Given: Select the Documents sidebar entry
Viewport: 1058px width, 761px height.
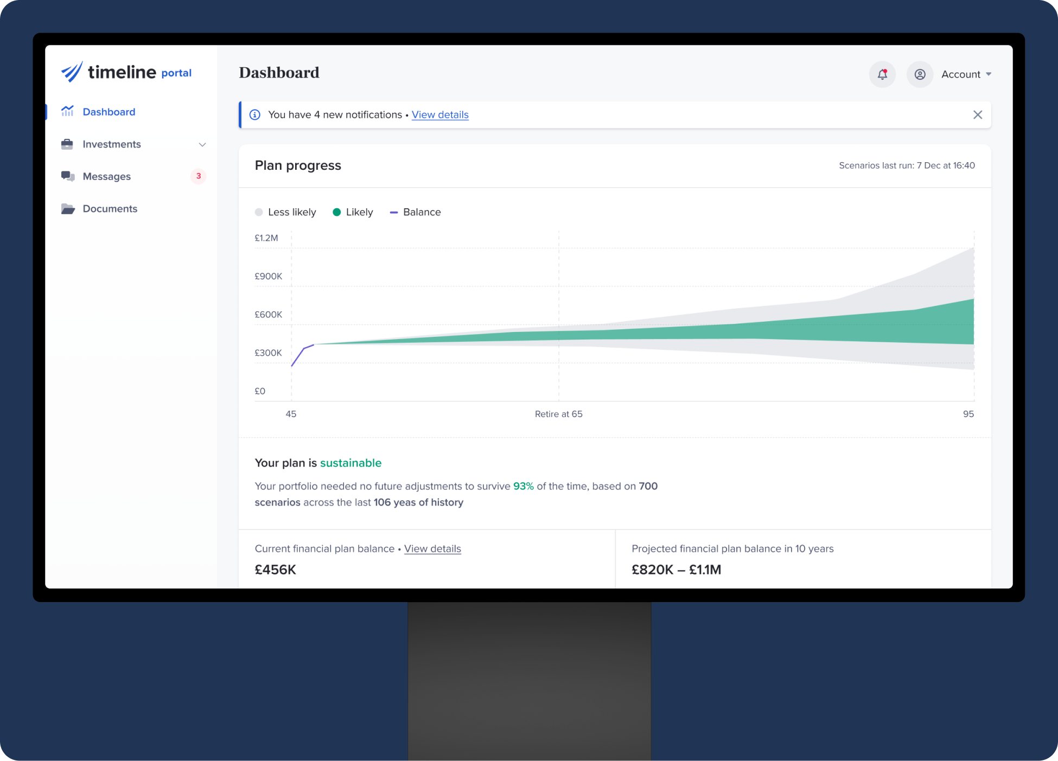Looking at the screenshot, I should [110, 208].
